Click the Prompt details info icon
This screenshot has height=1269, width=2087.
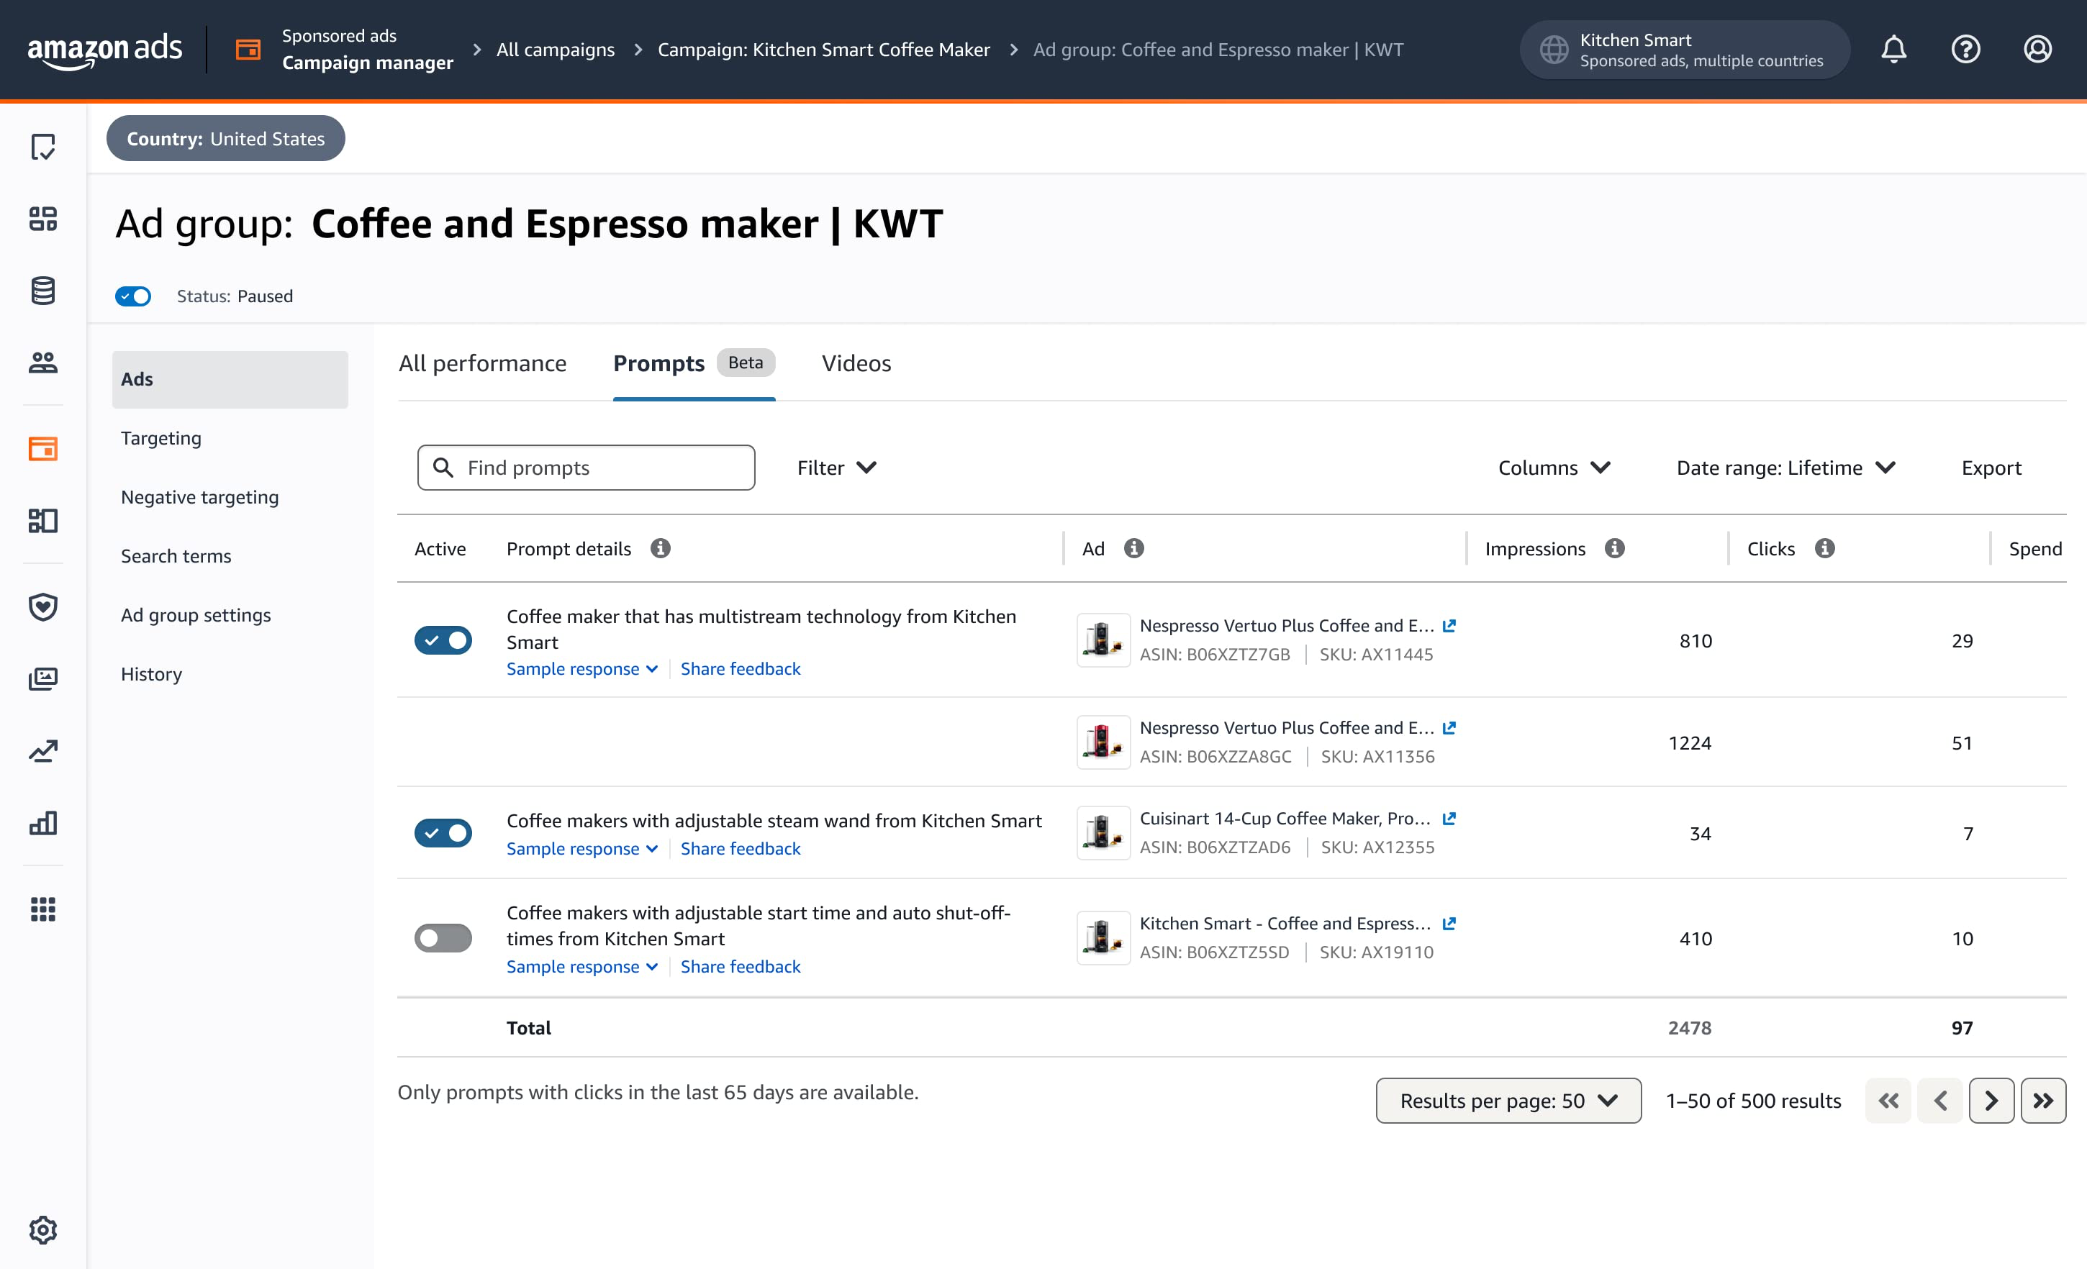[x=660, y=549]
